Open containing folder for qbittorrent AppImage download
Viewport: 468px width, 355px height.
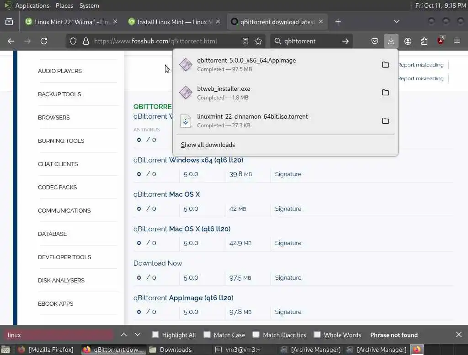click(385, 65)
